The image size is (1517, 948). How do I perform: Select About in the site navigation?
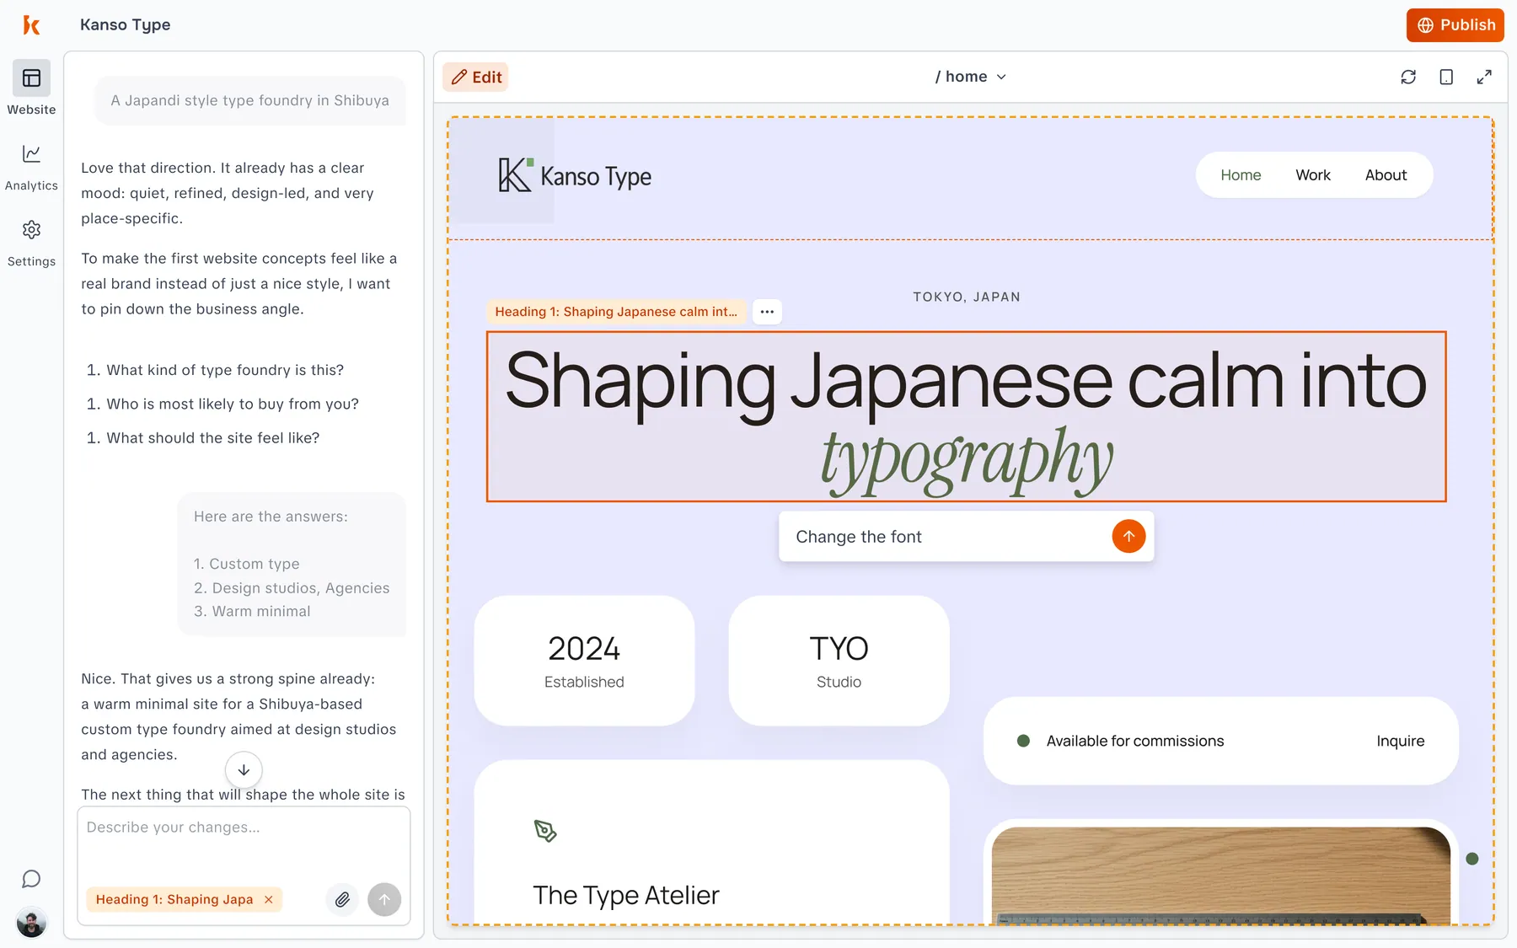[1386, 174]
